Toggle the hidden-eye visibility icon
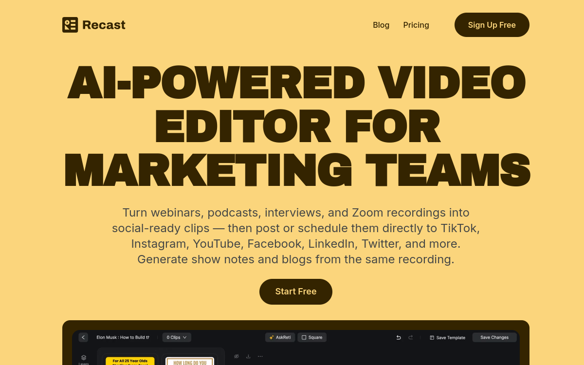 237,356
